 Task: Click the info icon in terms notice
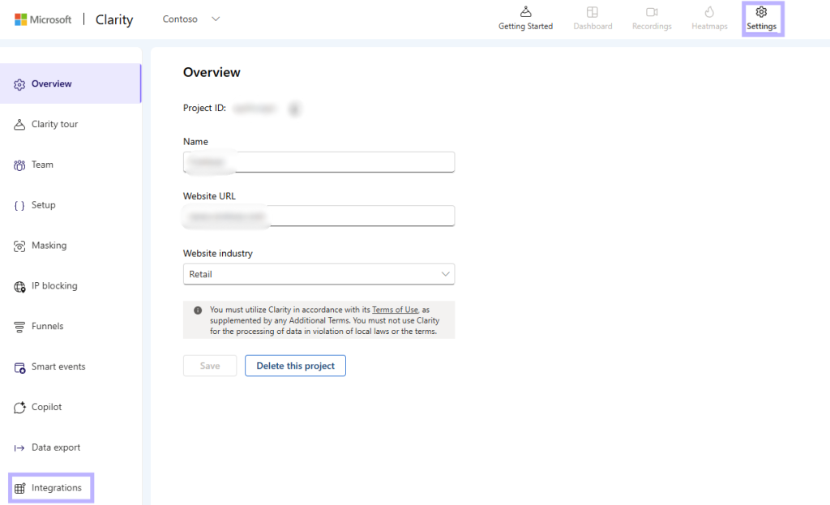pos(198,310)
